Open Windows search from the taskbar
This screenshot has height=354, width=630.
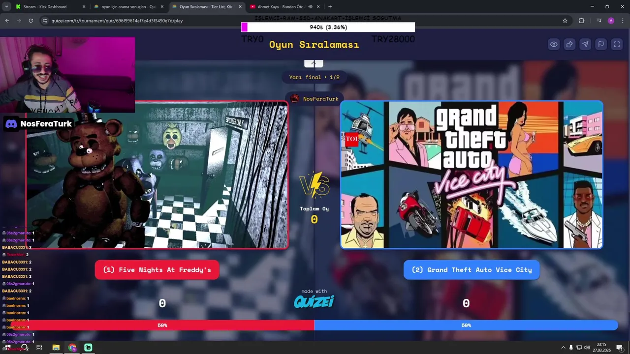click(x=24, y=348)
